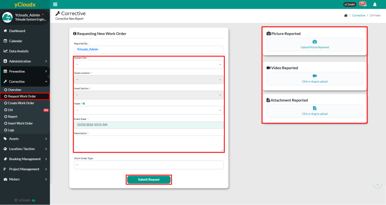Open the Asset dropdown
Screen dimensions: 386x205
pyautogui.click(x=149, y=110)
